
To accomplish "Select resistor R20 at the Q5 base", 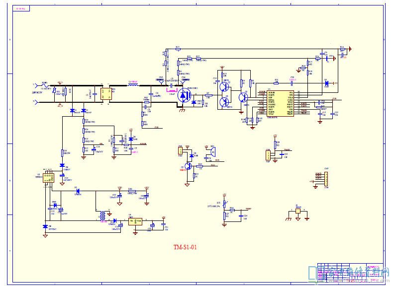I will pyautogui.click(x=200, y=166).
